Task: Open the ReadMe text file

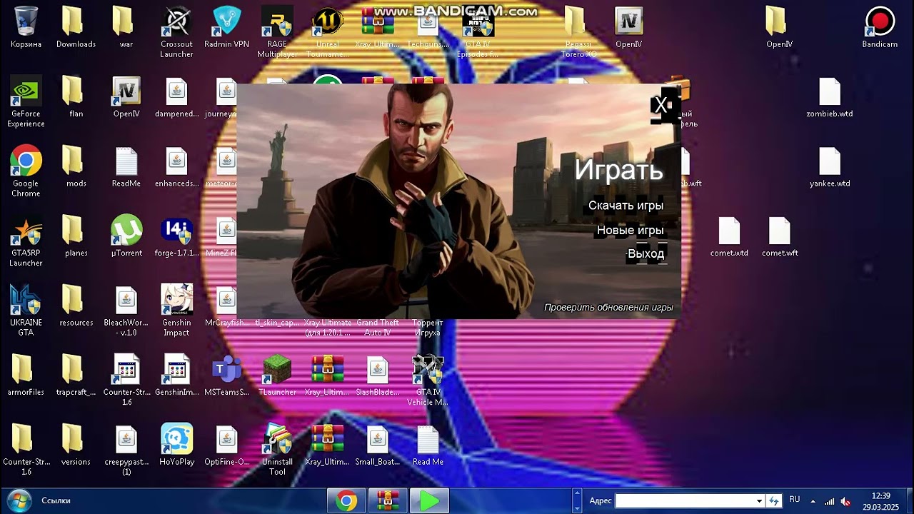Action: point(126,167)
